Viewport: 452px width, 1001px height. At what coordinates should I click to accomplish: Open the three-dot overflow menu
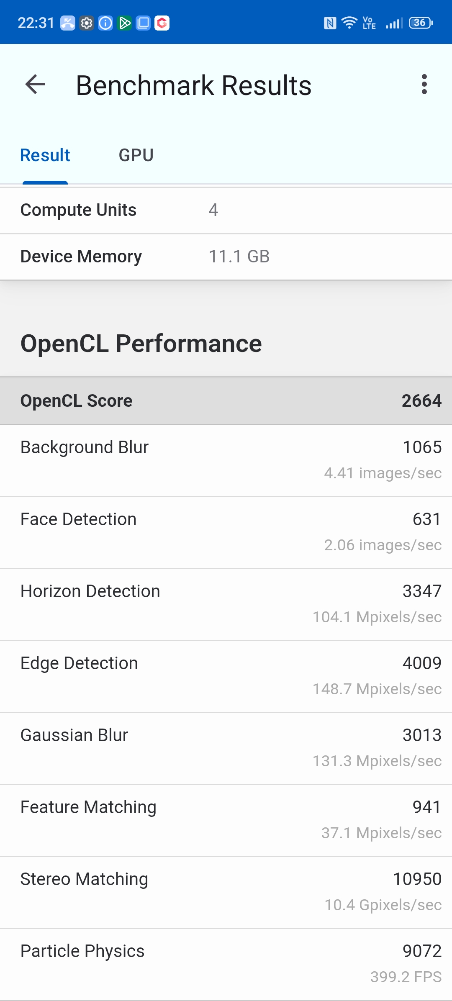point(424,85)
